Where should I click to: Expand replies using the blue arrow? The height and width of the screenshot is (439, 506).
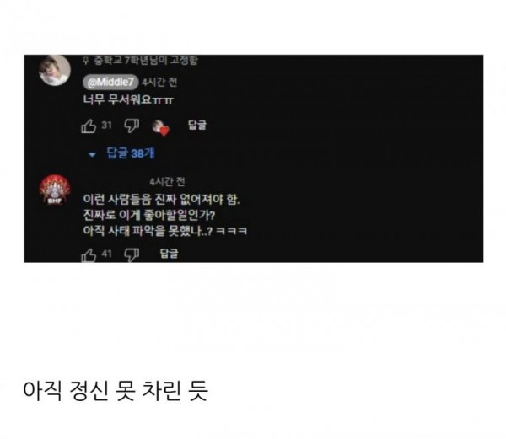(x=92, y=155)
